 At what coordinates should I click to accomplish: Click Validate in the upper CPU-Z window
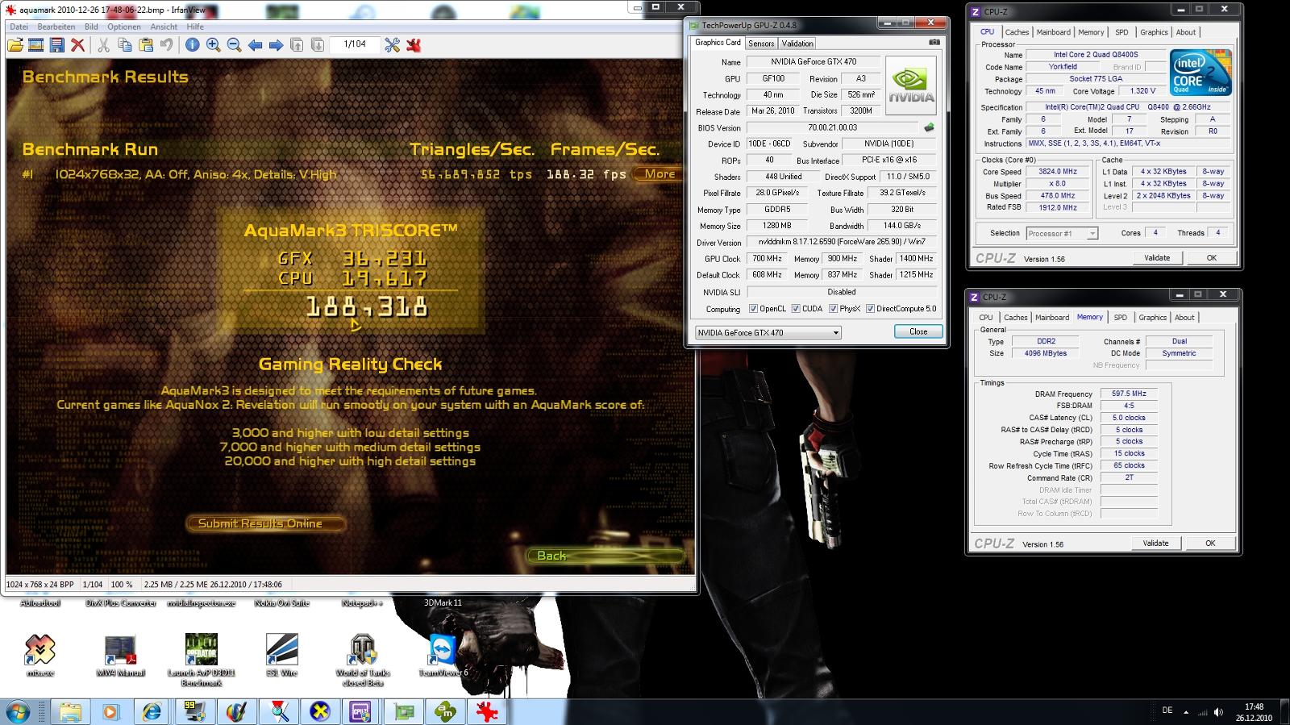(1157, 258)
